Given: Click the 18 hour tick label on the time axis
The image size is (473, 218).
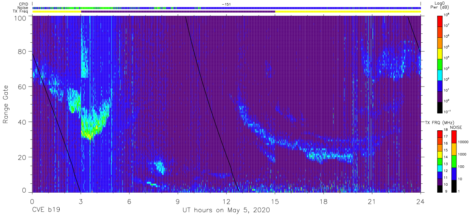Looking at the screenshot, I should (x=324, y=201).
